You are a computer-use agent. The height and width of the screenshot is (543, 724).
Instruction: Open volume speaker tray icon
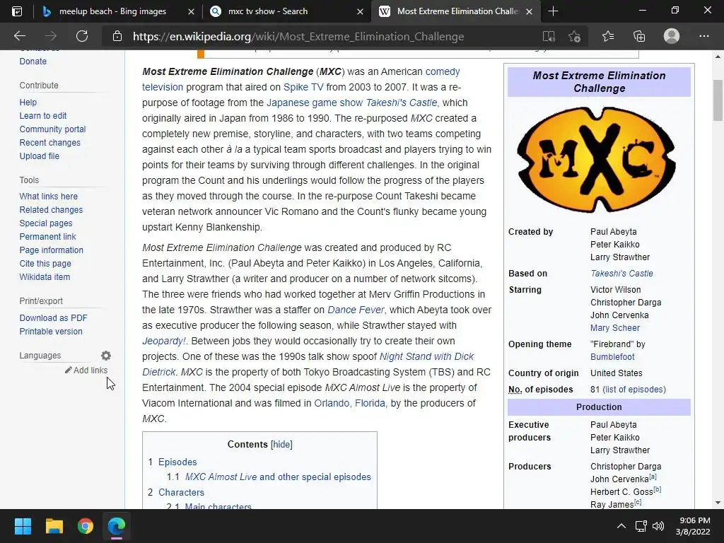pyautogui.click(x=658, y=526)
